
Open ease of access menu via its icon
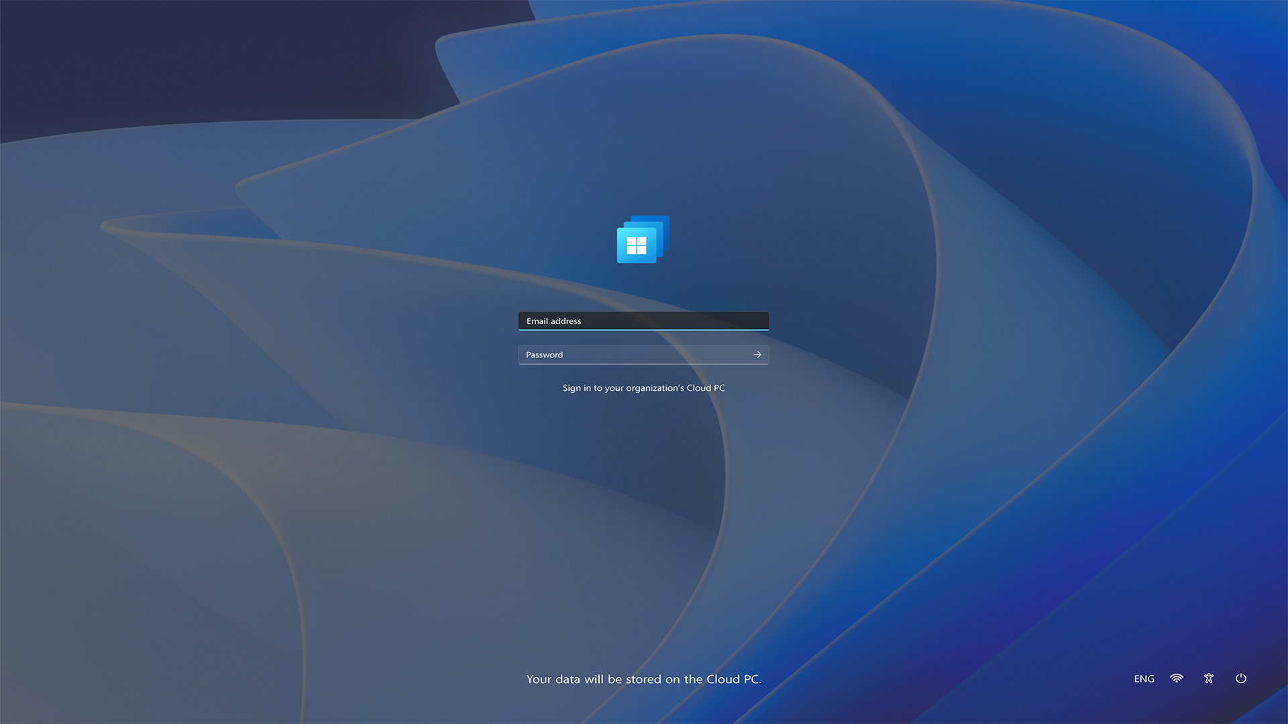click(x=1208, y=678)
